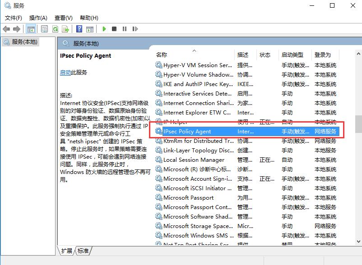
Task: Select the Hyper-V VM Session Ser... row icon
Action: tap(159, 65)
